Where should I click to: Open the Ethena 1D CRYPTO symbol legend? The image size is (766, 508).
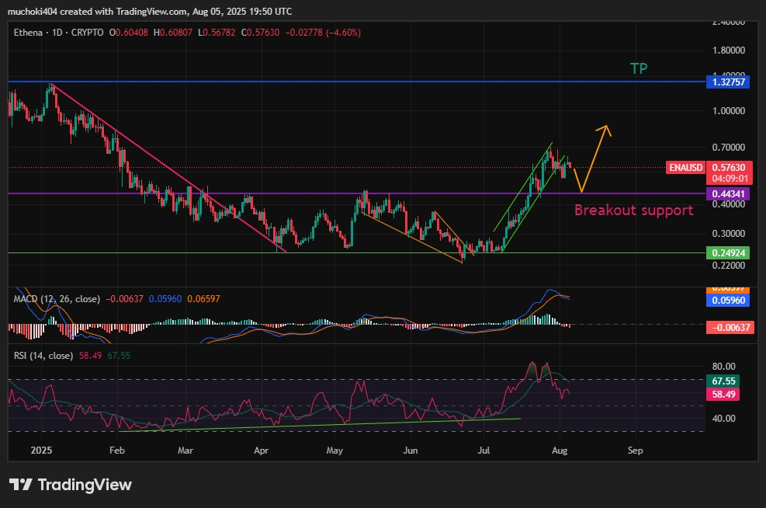coord(58,33)
